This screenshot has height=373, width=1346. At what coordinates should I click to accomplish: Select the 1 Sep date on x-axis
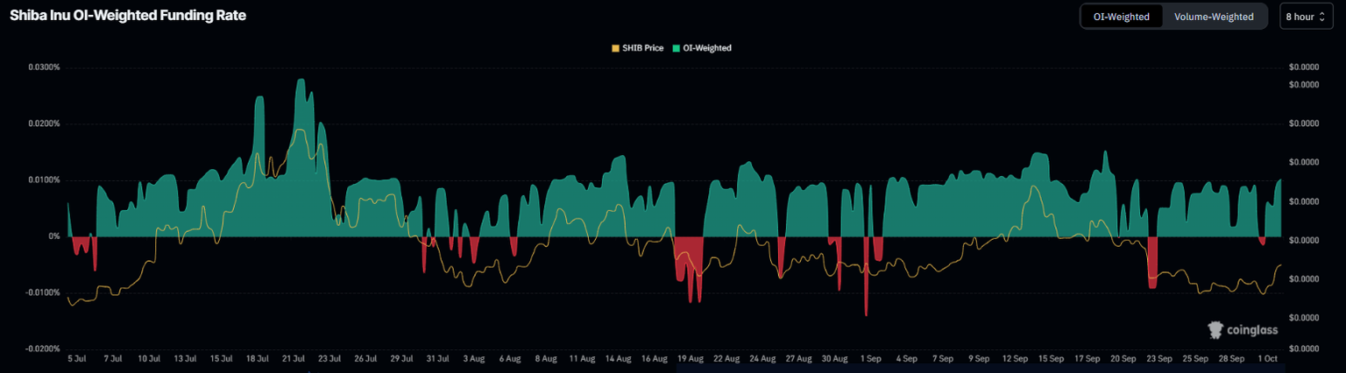click(870, 359)
